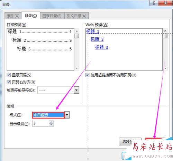This screenshot has width=173, height=161.
Task: Decrease 显示级别 with the down spinner
Action: coord(51,125)
